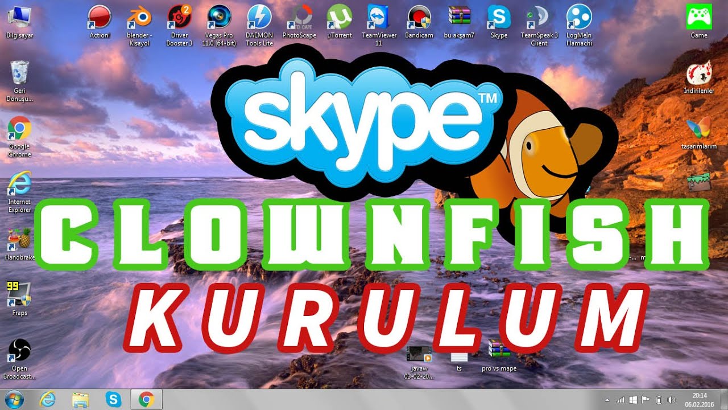728x410 pixels.
Task: Open the Skype desktop shortcut
Action: [499, 22]
